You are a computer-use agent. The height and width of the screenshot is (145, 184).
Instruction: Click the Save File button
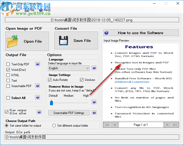coord(76,41)
